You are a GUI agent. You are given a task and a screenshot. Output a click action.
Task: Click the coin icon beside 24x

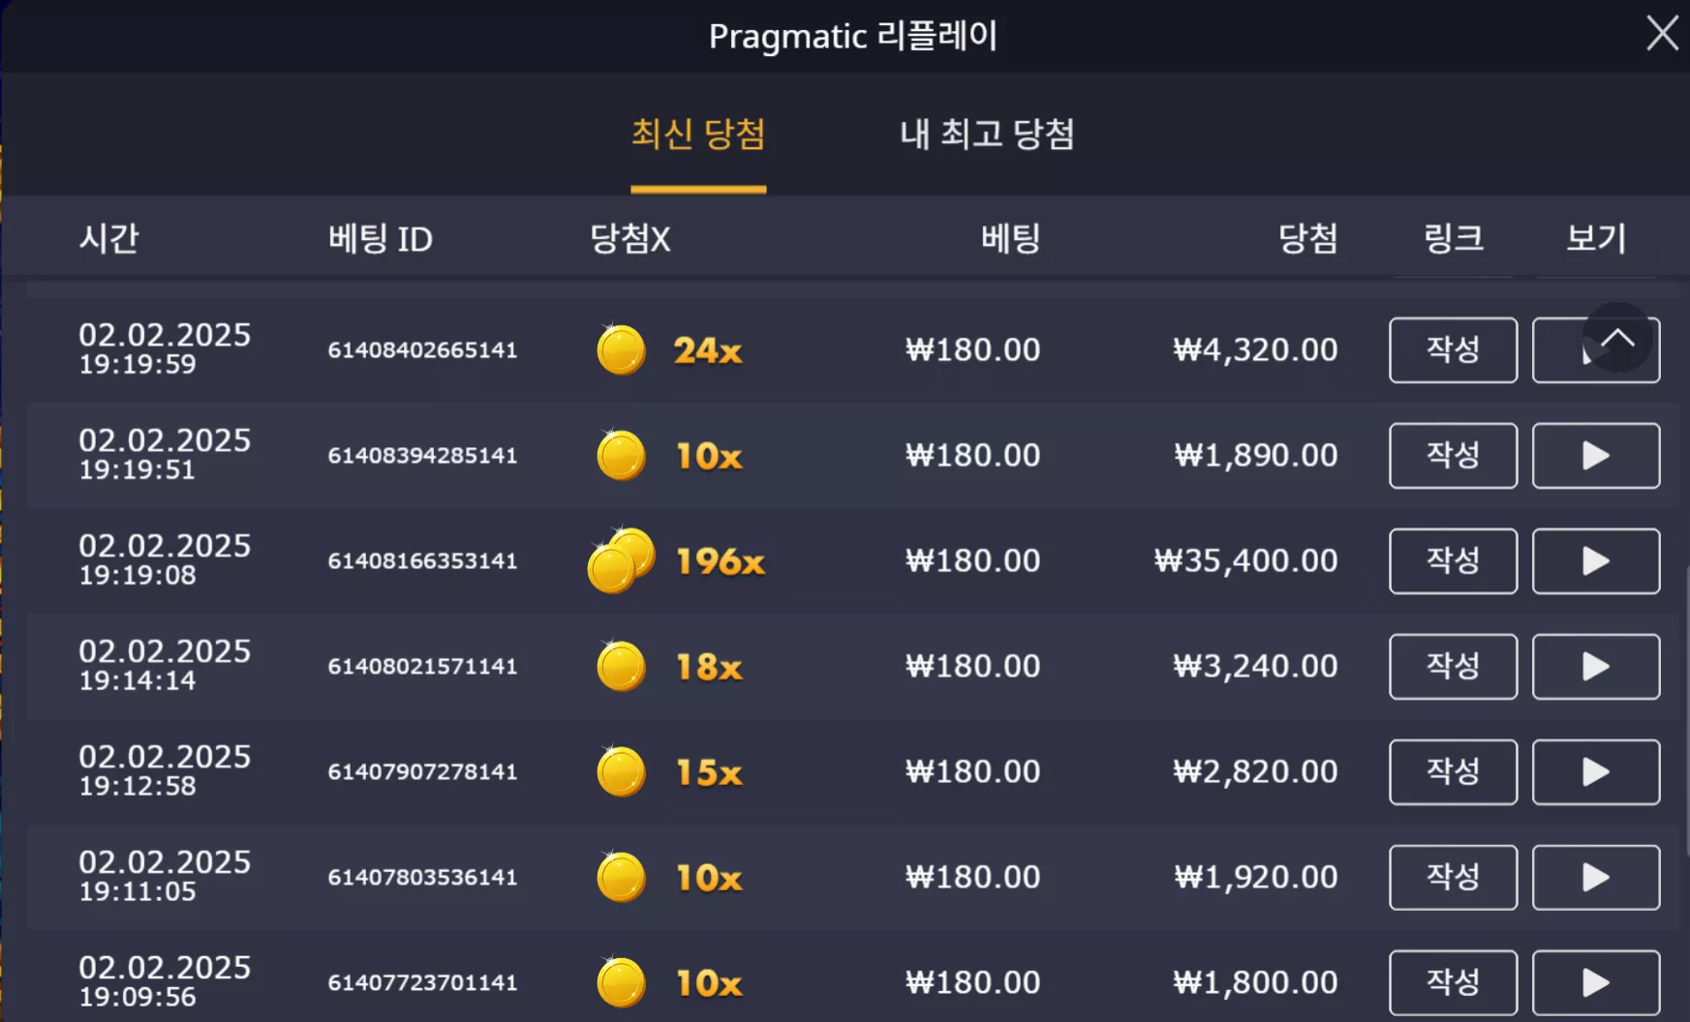click(621, 349)
